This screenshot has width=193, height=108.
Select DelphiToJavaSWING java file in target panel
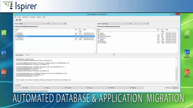137,36
